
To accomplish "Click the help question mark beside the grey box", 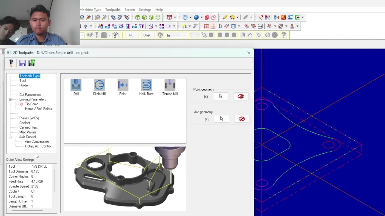I will (x=115, y=35).
